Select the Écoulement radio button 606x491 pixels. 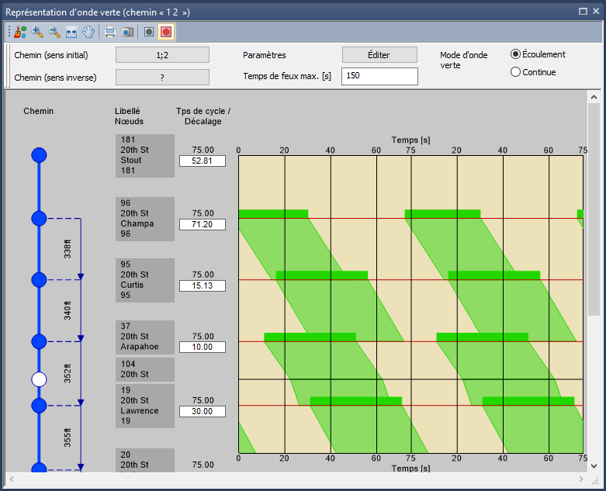[x=516, y=54]
